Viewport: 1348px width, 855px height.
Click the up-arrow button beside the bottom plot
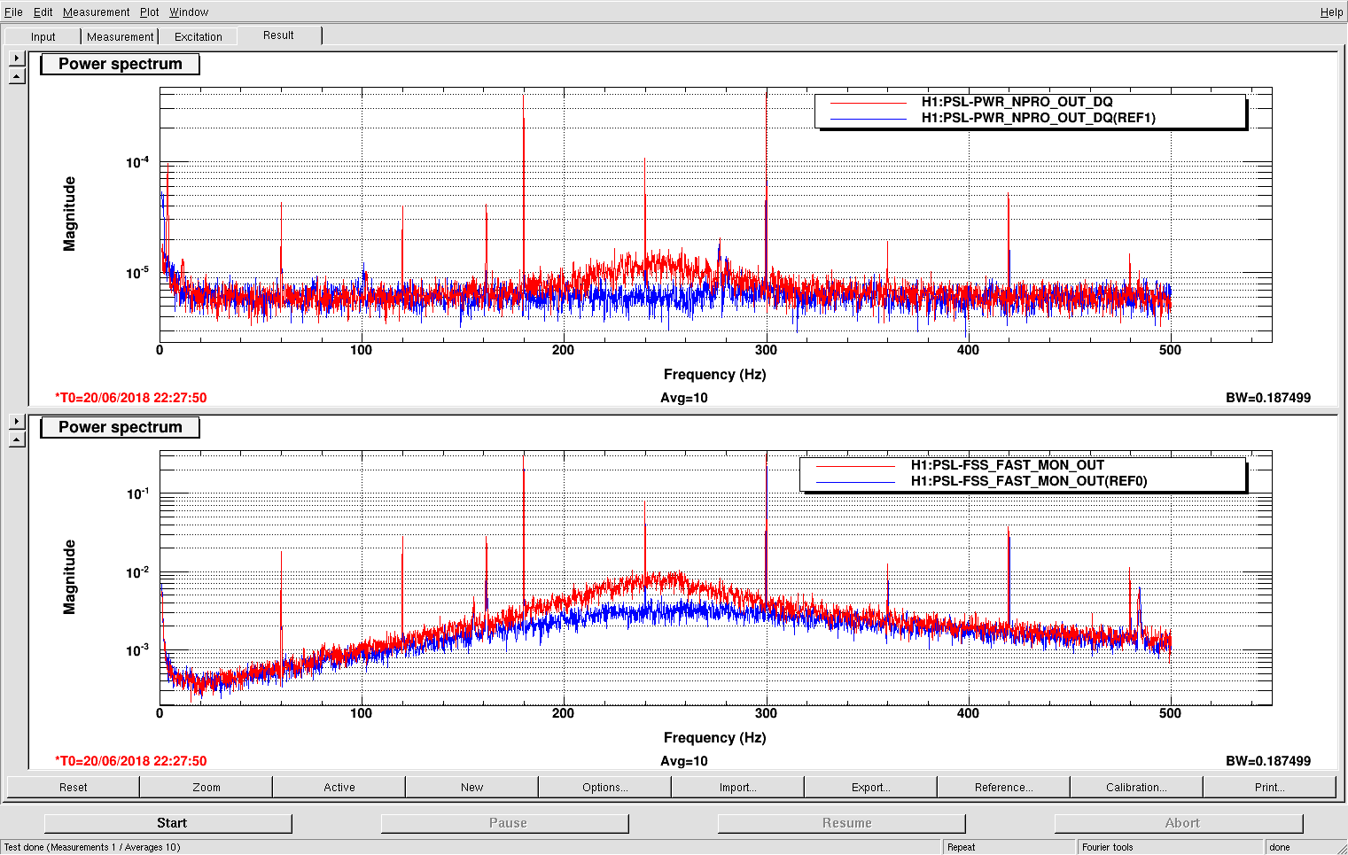pyautogui.click(x=16, y=440)
